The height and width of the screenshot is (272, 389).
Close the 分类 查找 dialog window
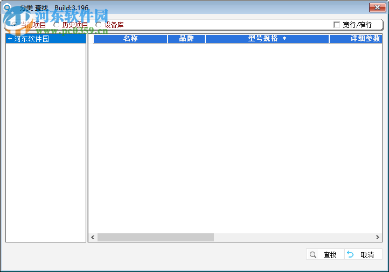(377, 8)
